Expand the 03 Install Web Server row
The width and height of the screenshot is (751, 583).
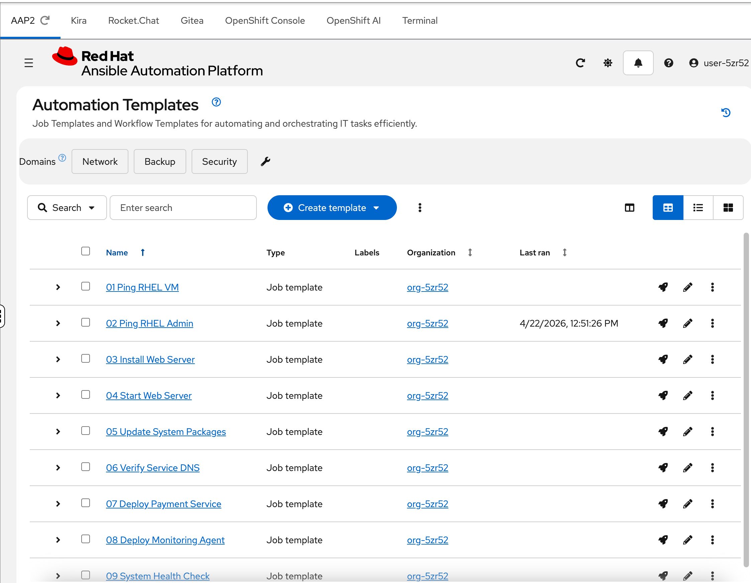[58, 359]
